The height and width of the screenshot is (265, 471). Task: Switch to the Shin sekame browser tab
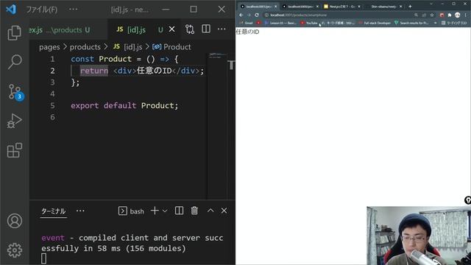point(383,7)
